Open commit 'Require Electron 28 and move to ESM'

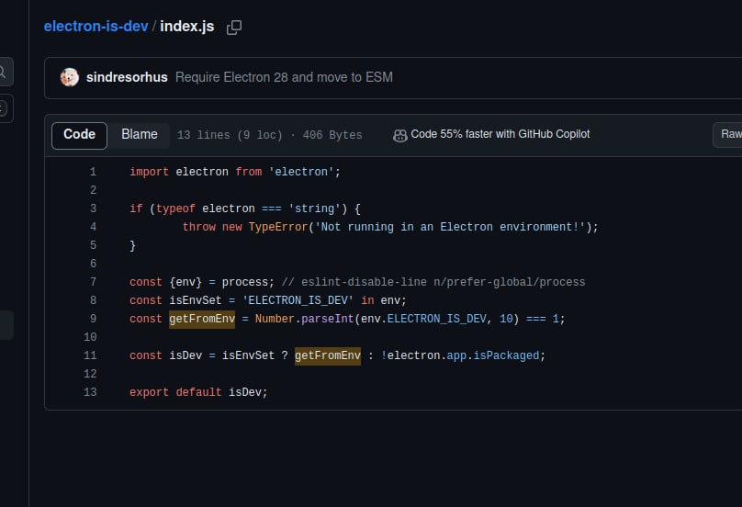(x=284, y=77)
